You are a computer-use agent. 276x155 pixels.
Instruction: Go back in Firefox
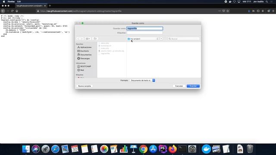[3, 11]
